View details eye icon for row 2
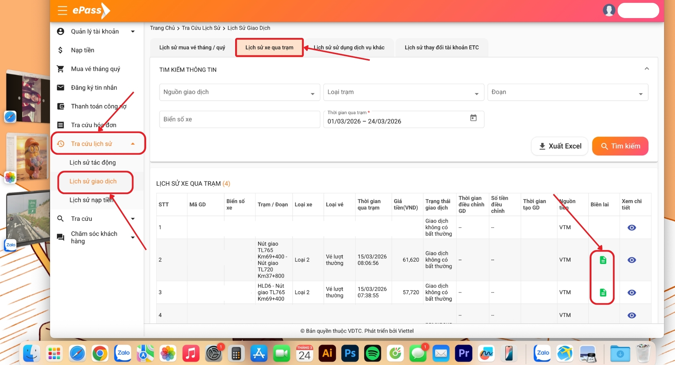This screenshot has height=365, width=675. pos(632,260)
